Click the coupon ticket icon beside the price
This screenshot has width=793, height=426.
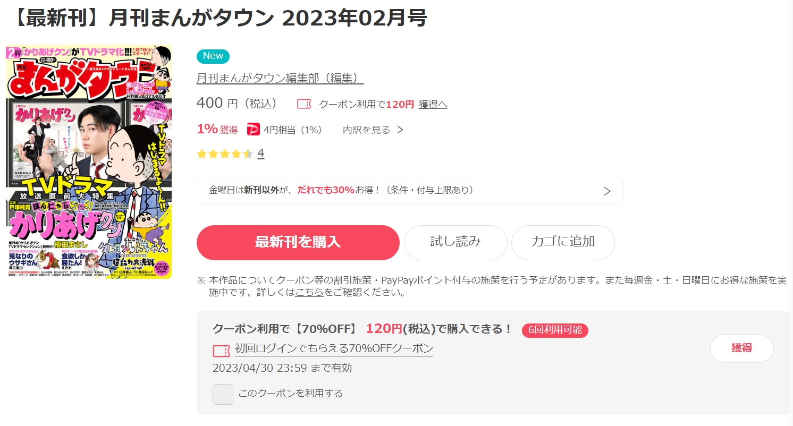pos(304,104)
